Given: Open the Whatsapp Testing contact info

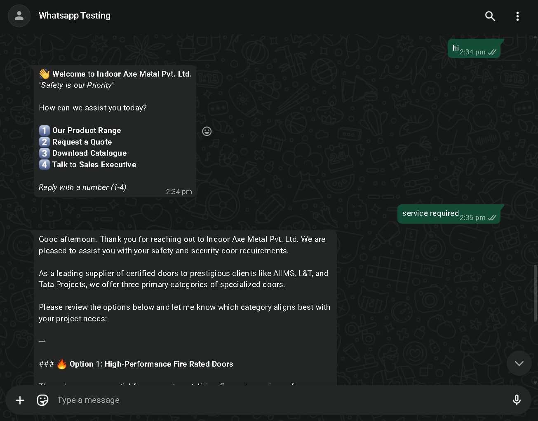Looking at the screenshot, I should click(x=75, y=16).
